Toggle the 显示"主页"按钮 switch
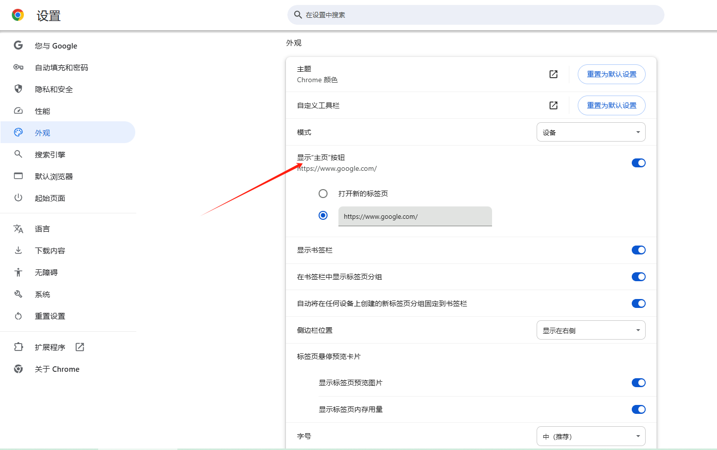 (x=639, y=163)
